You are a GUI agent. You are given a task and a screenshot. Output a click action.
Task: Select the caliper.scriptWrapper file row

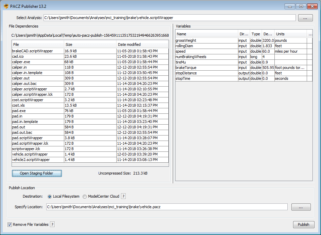pyautogui.click(x=90, y=89)
